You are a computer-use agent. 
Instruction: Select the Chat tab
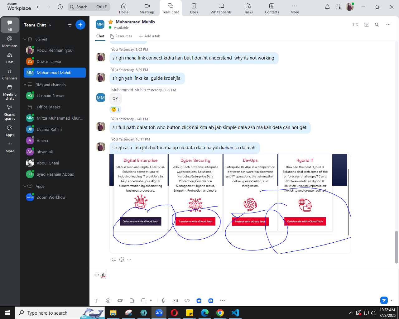pyautogui.click(x=100, y=36)
